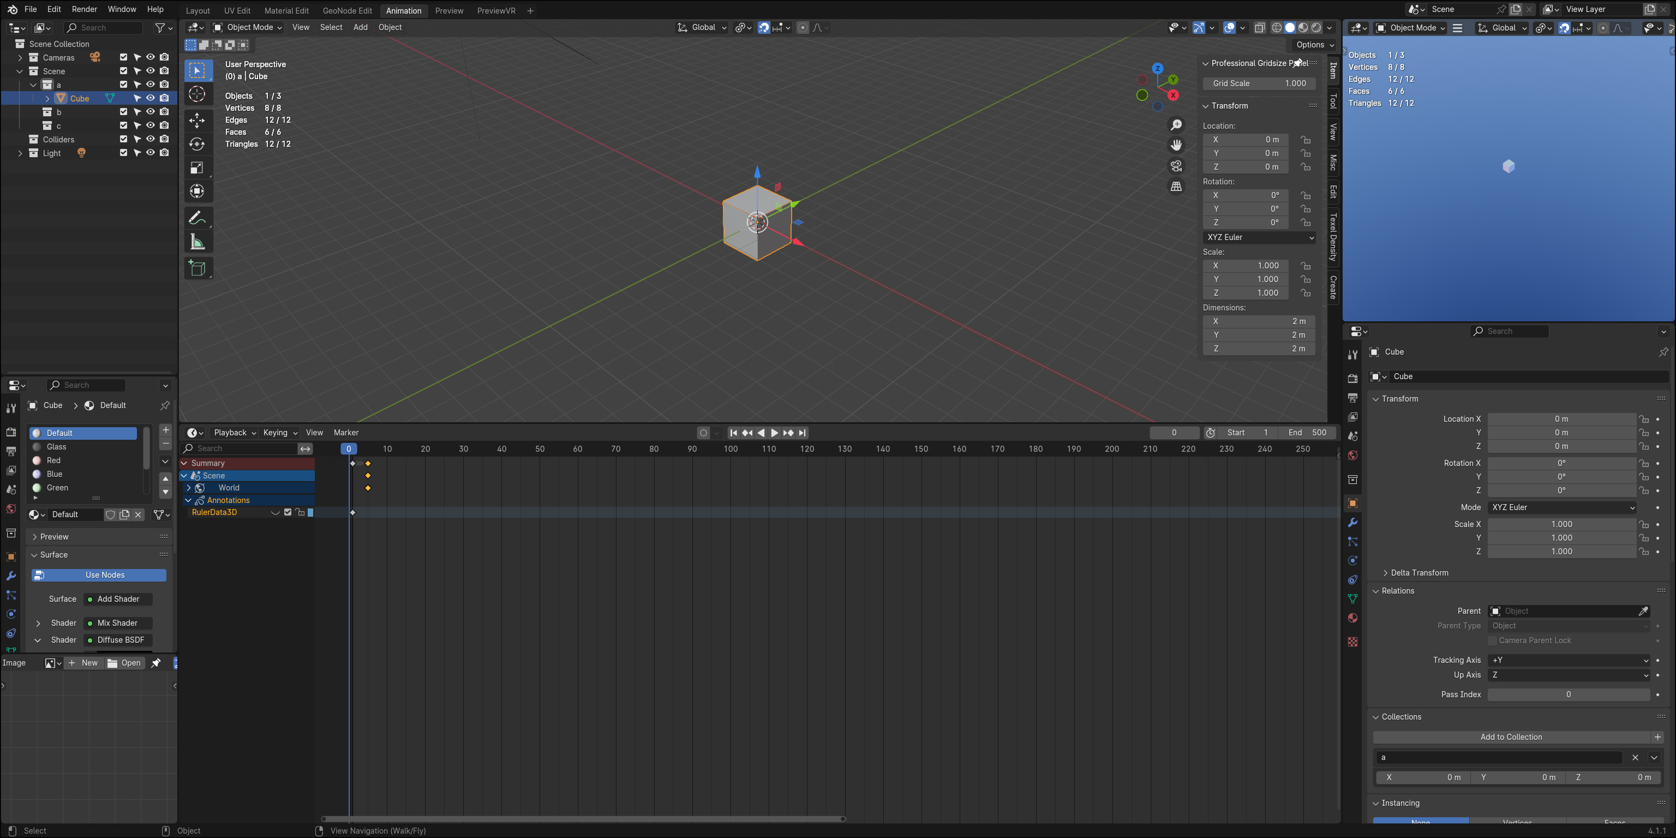Viewport: 1676px width, 838px height.
Task: Toggle snapping magnet in viewport header
Action: (x=764, y=27)
